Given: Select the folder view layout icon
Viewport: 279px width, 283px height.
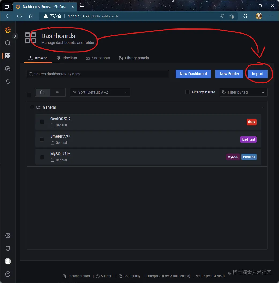Looking at the screenshot, I should (43, 92).
